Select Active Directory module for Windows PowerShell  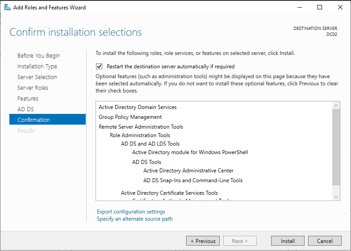point(190,152)
